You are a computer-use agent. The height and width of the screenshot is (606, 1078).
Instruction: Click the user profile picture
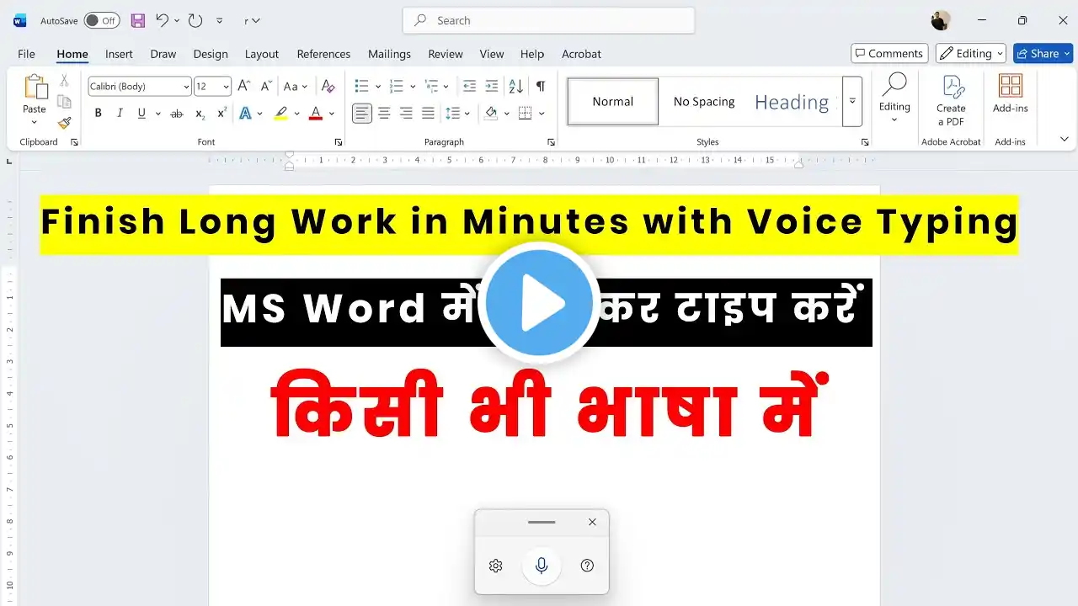click(x=941, y=20)
